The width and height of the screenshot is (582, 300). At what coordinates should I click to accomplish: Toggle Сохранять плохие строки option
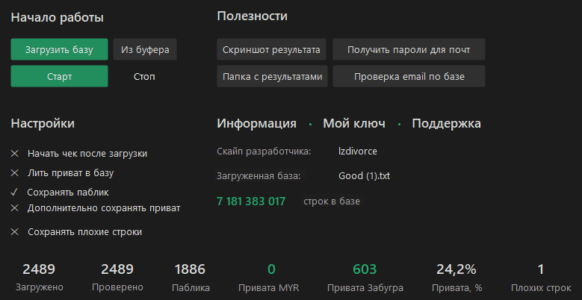(x=76, y=232)
